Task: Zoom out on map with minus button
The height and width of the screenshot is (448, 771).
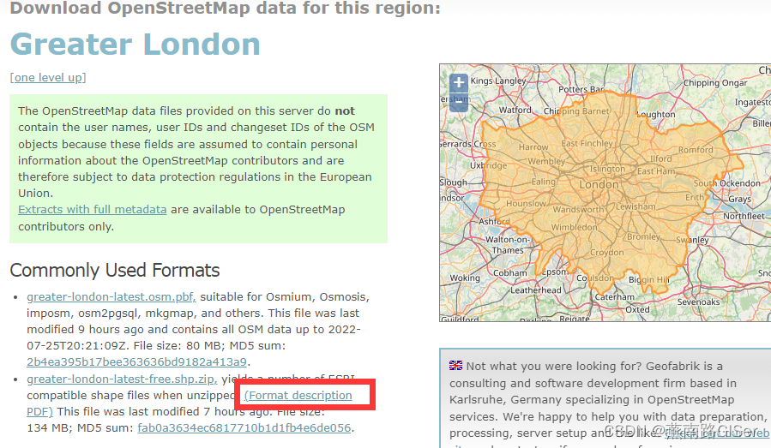Action: (x=458, y=102)
